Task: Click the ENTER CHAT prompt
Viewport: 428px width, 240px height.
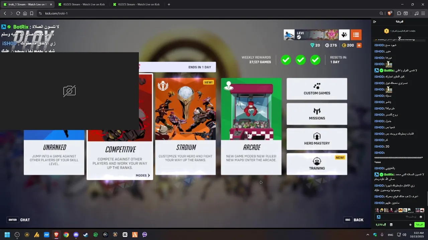Action: 19,220
